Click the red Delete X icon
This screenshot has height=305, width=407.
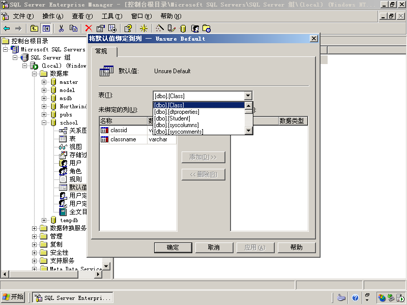[89, 28]
